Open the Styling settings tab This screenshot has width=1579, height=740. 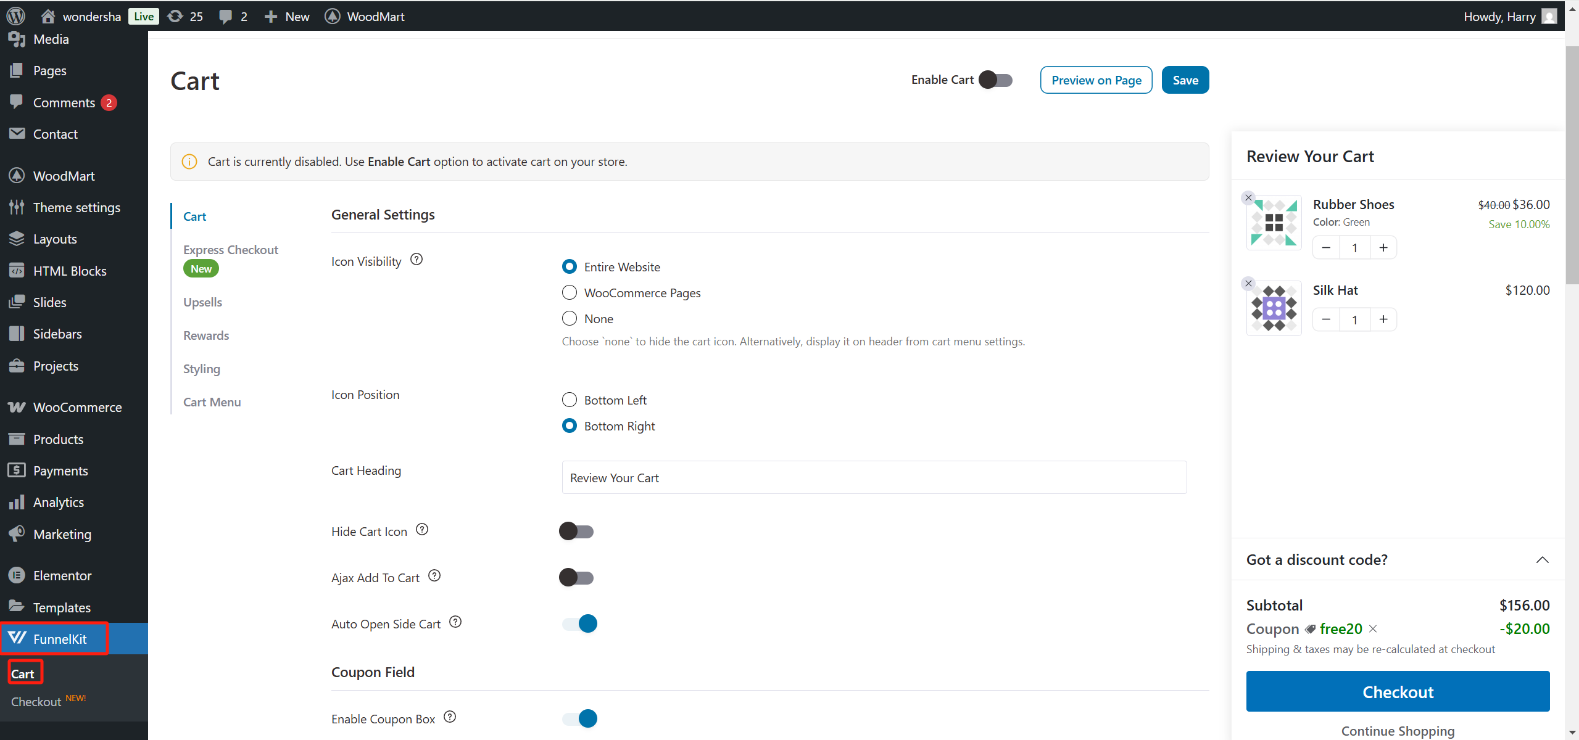point(202,369)
